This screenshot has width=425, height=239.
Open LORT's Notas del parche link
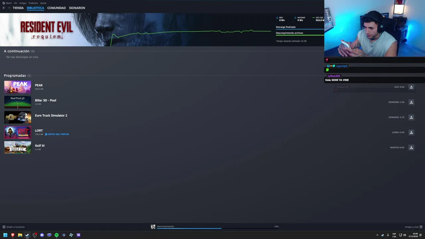[57, 134]
